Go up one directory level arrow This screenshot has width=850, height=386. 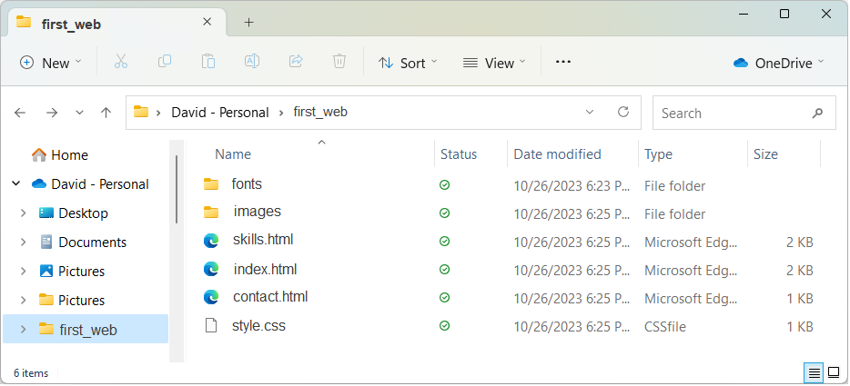click(x=106, y=113)
